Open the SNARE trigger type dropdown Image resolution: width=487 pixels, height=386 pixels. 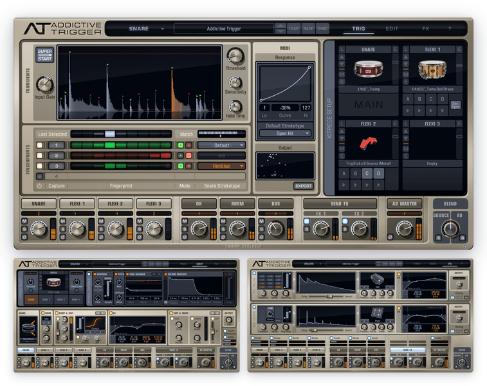(146, 28)
